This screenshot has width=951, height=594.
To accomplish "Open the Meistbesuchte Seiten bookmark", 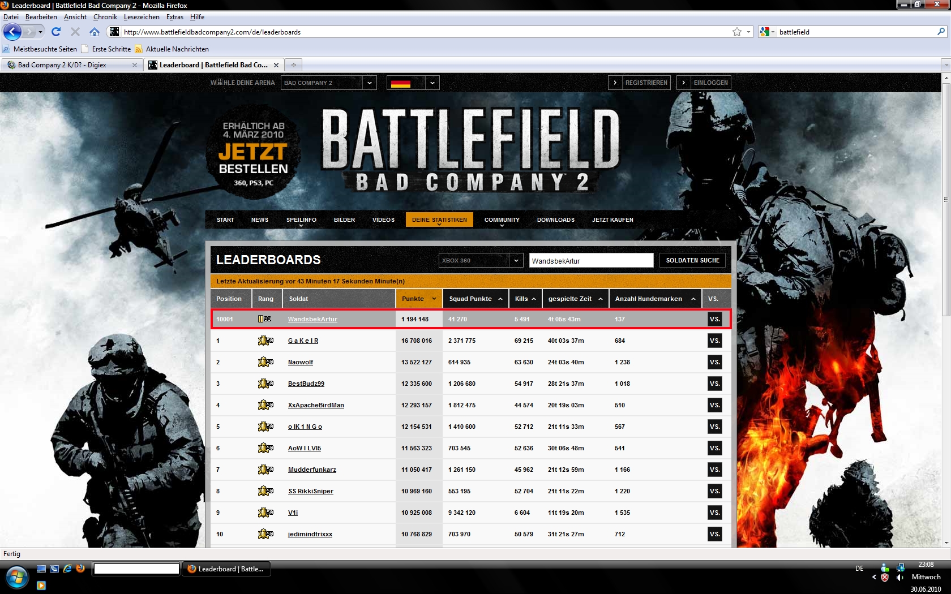I will pyautogui.click(x=40, y=49).
